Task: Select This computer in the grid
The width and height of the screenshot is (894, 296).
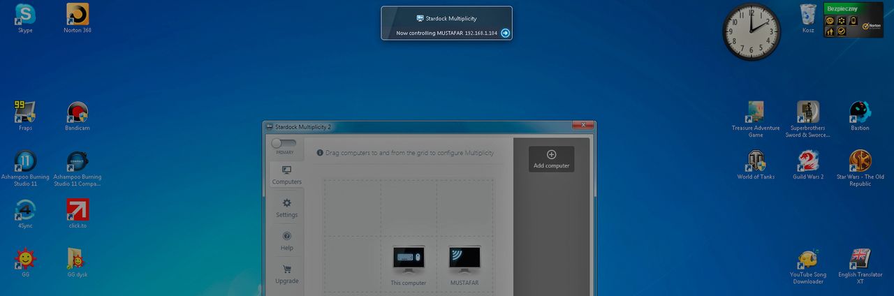Action: click(409, 266)
